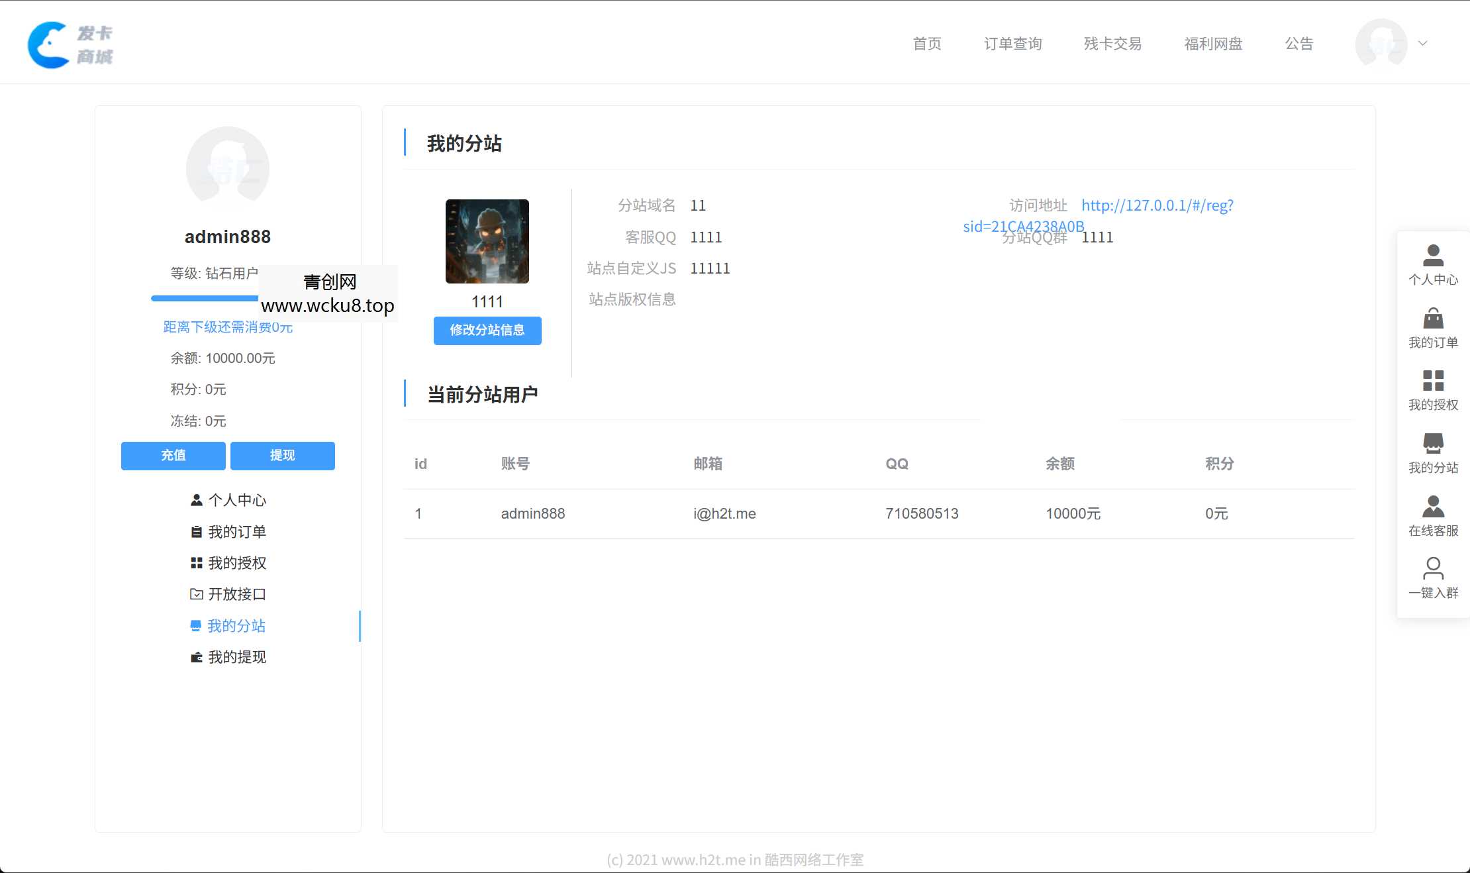Viewport: 1470px width, 873px height.
Task: Switch to the 残卡交易 page
Action: 1112,44
